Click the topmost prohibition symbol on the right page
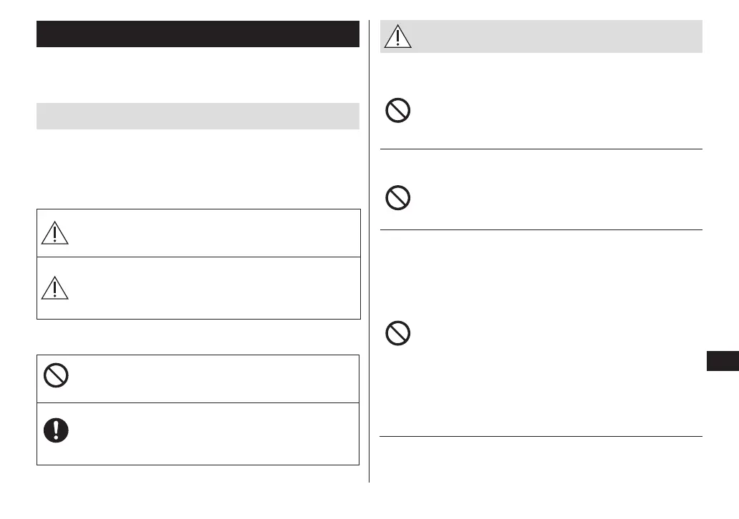Screen dimensions: 739x519 [398, 111]
